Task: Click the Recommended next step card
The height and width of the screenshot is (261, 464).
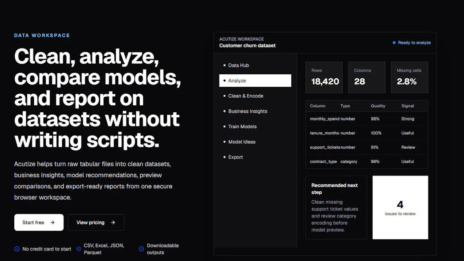Action: pos(336,207)
